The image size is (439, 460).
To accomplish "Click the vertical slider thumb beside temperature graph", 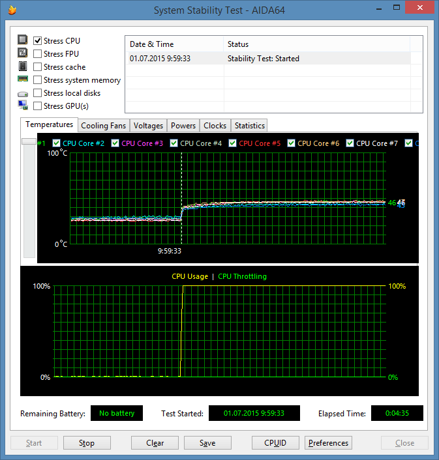I will (x=29, y=141).
